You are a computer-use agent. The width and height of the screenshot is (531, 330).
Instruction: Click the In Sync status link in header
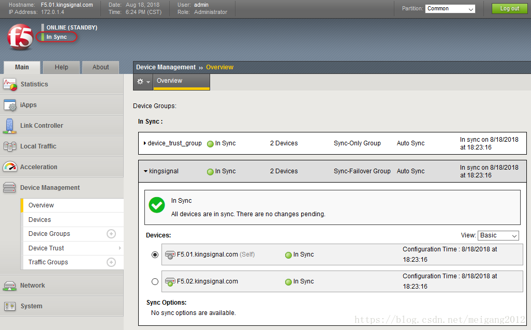pyautogui.click(x=56, y=37)
